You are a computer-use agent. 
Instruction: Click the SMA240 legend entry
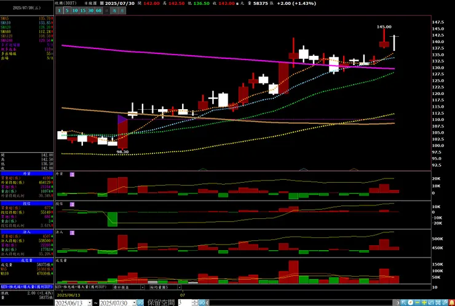tap(26, 40)
